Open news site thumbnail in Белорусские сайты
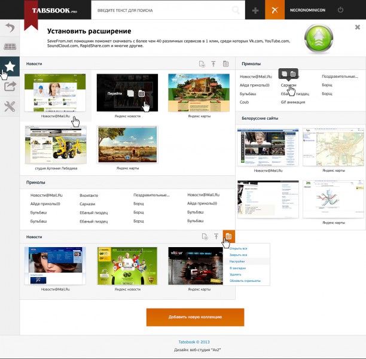Screen dimensions: 366x359 click(x=268, y=147)
